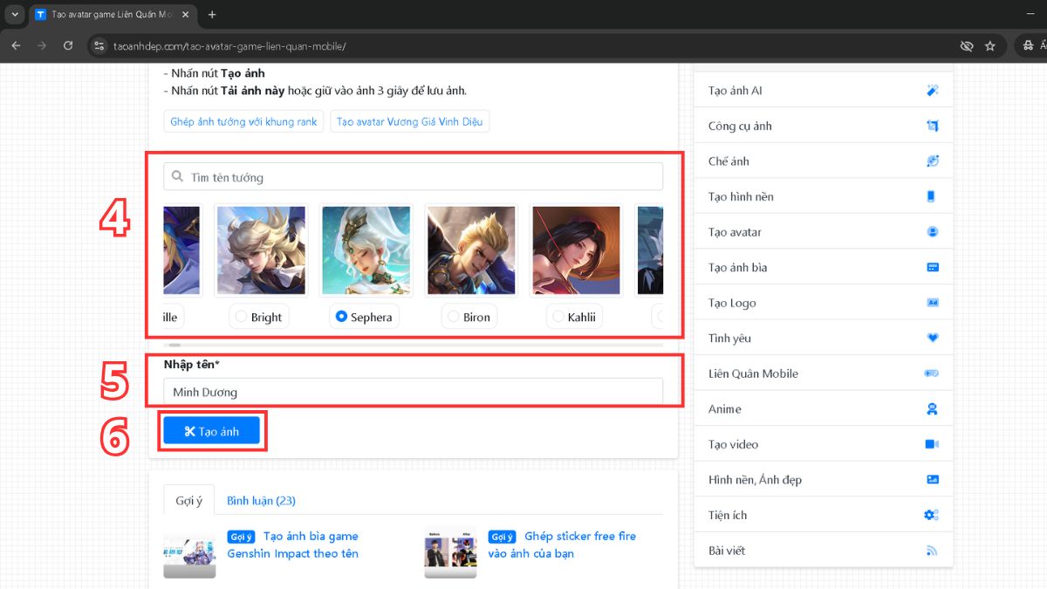Select the Biron hero radio button
Viewport: 1047px width, 589px height.
[453, 317]
